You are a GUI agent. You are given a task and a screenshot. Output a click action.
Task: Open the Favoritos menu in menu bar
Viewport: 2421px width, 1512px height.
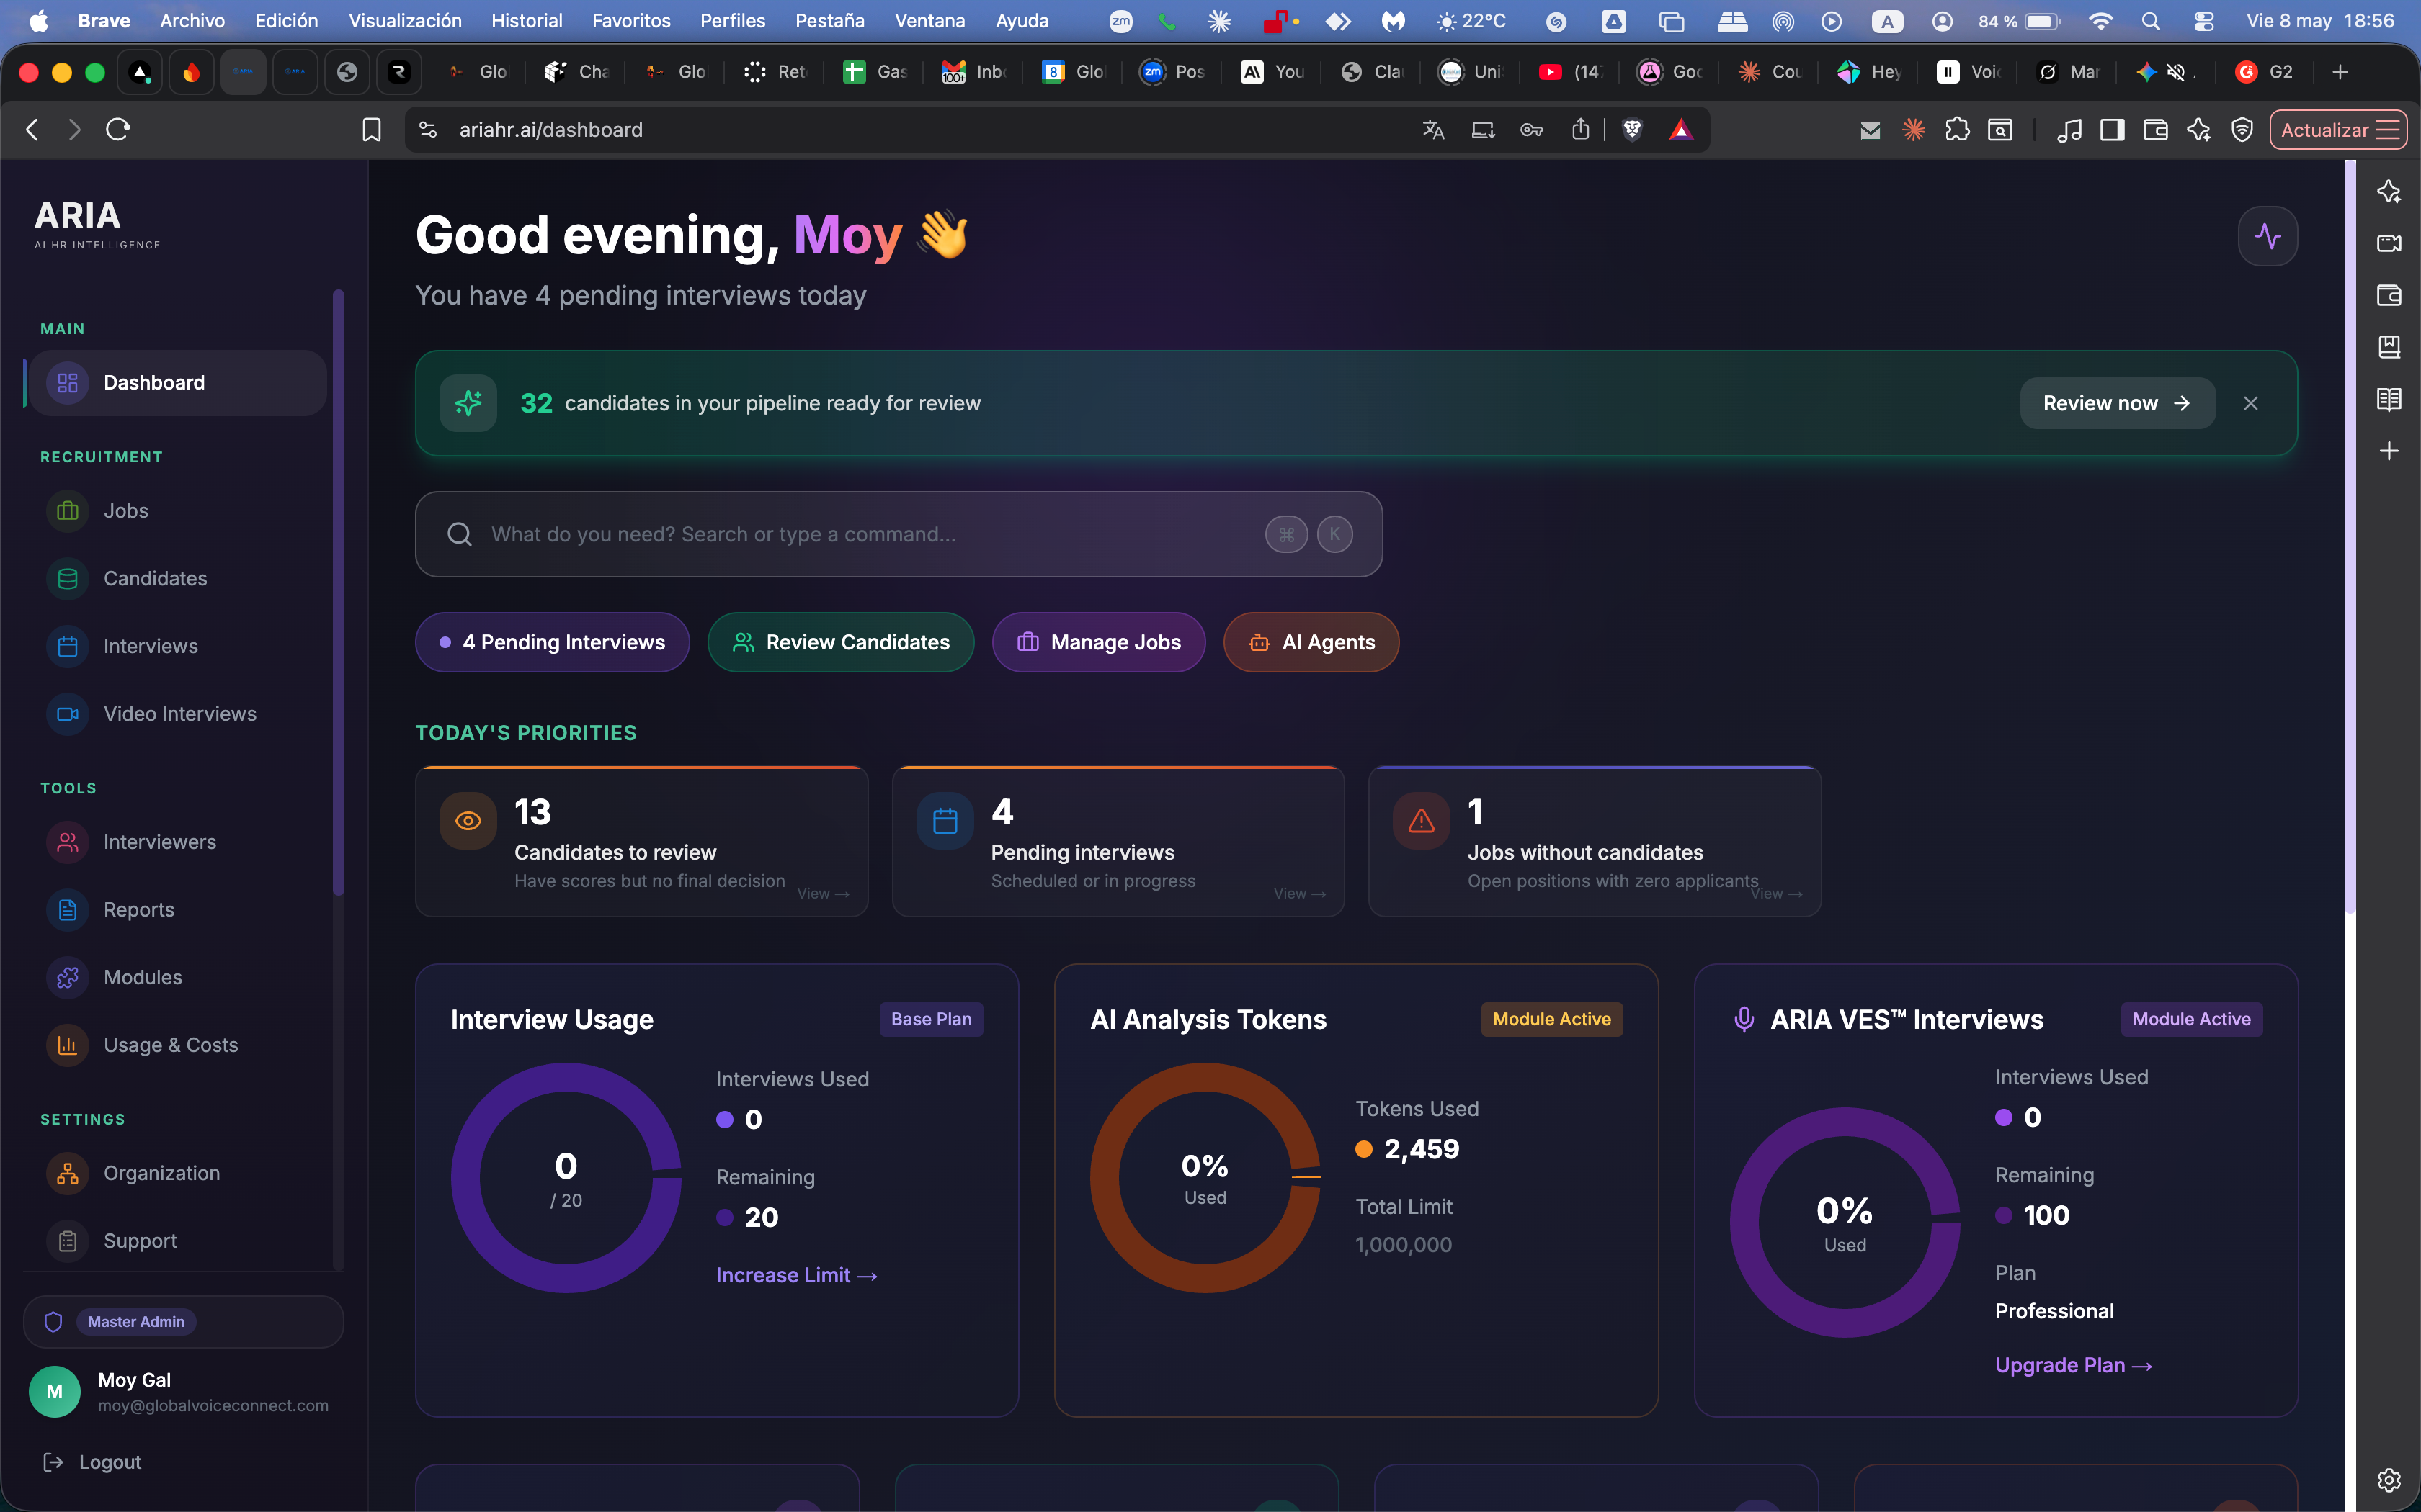(631, 21)
